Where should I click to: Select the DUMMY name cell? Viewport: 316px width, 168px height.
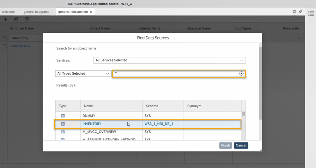coord(111,116)
